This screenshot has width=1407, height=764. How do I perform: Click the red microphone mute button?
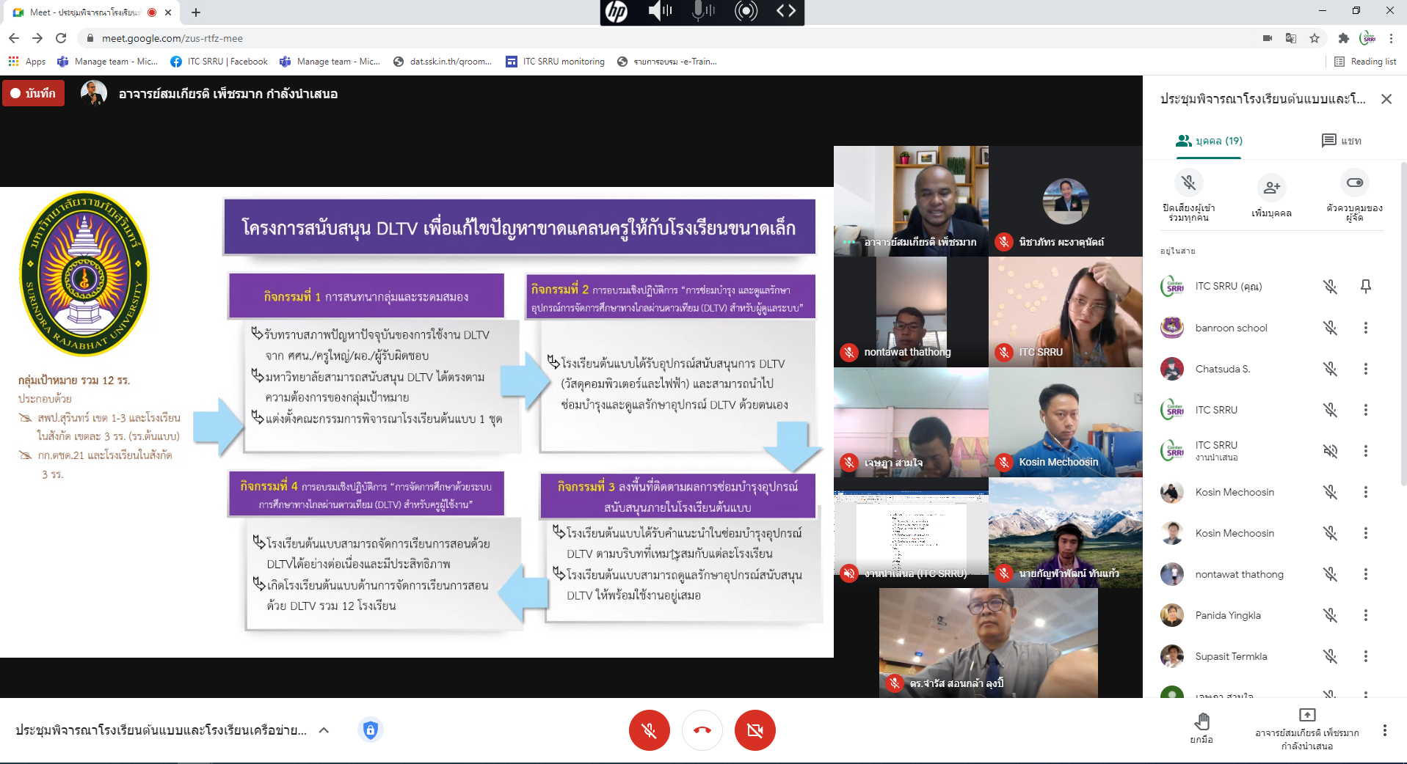coord(649,730)
